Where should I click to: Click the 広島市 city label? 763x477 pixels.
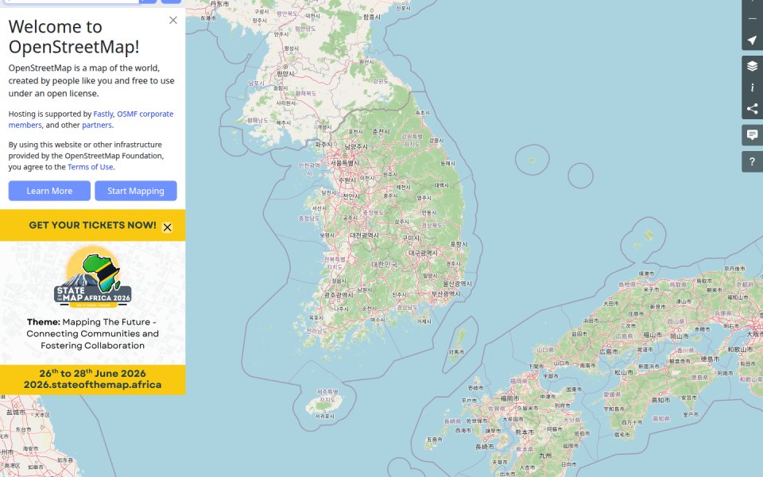tap(609, 351)
